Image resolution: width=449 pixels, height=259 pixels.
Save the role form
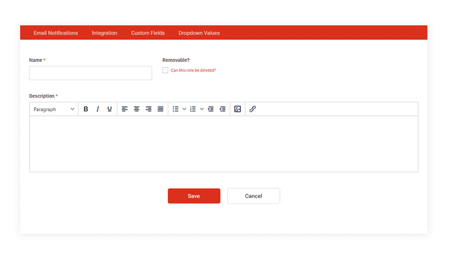[194, 196]
